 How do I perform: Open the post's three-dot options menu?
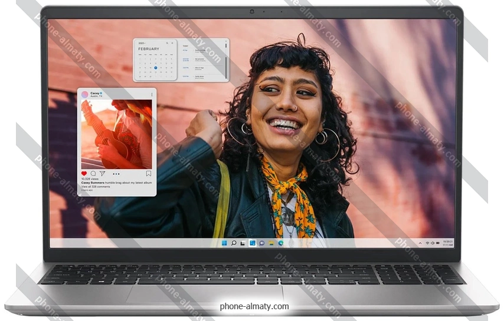coord(152,95)
